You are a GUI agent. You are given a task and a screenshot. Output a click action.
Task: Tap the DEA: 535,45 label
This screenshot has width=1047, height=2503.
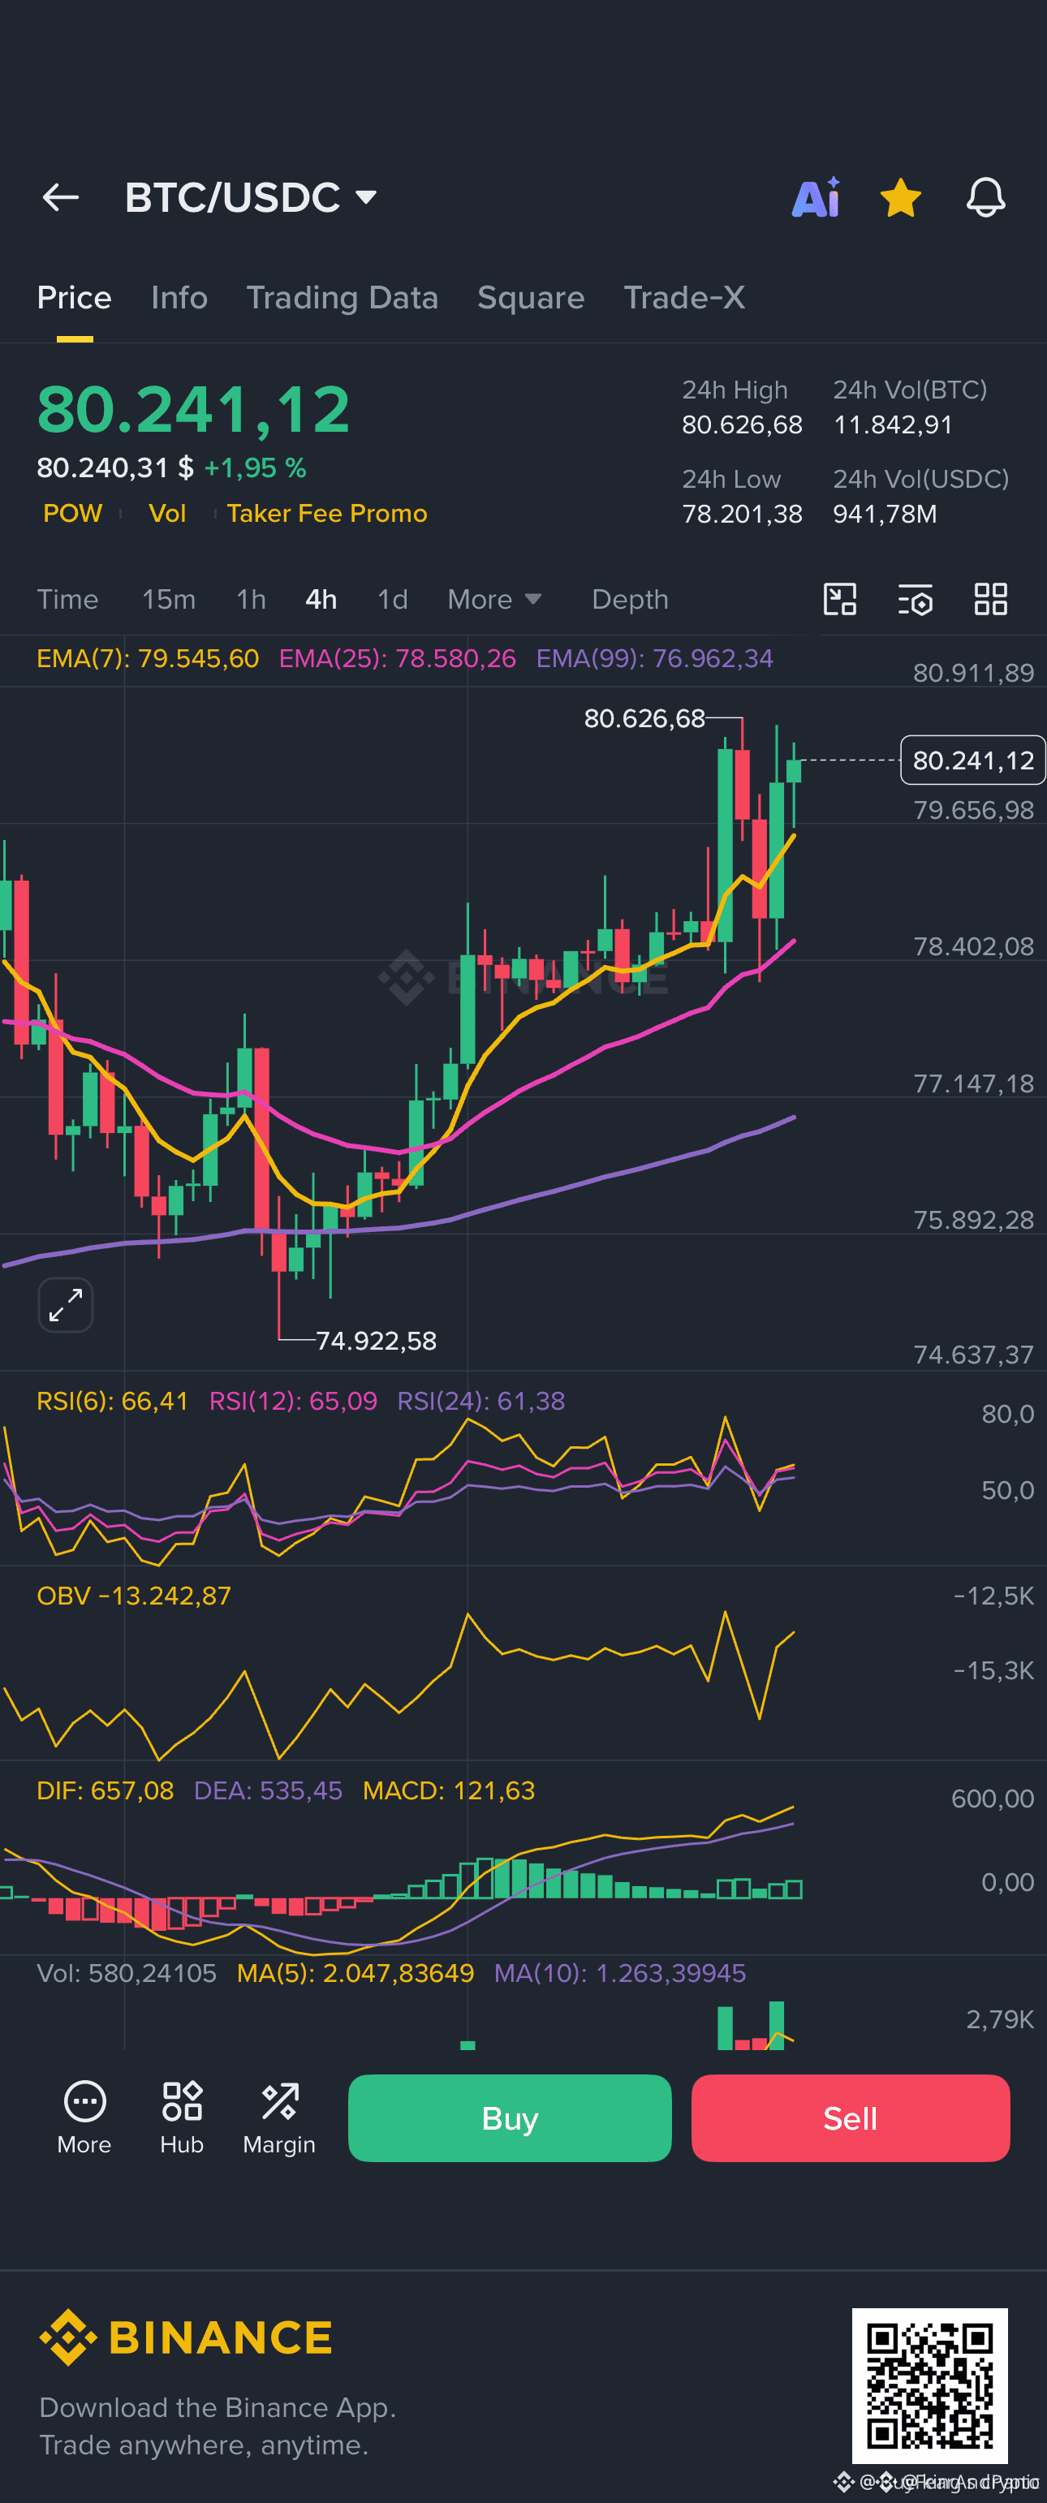click(268, 1790)
